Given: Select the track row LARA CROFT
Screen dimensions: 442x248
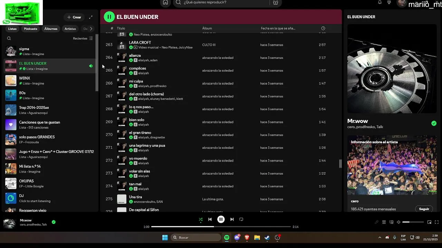Looking at the screenshot, I should pos(221,45).
